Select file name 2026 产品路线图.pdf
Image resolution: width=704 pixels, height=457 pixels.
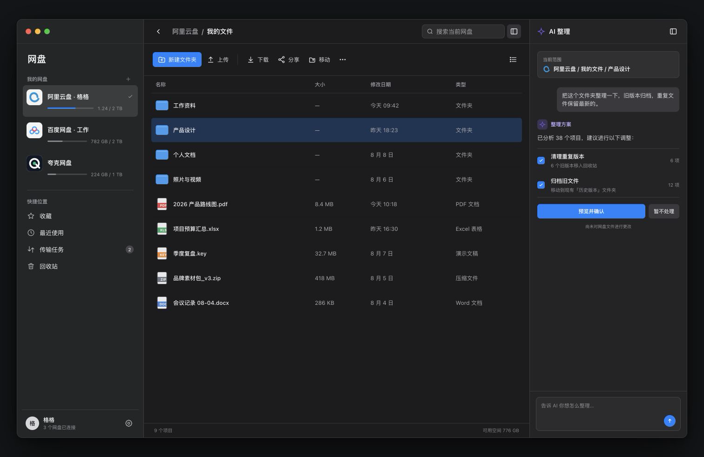(200, 204)
